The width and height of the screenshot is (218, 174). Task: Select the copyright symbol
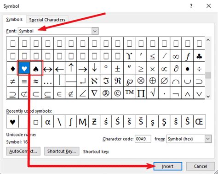tap(118, 93)
